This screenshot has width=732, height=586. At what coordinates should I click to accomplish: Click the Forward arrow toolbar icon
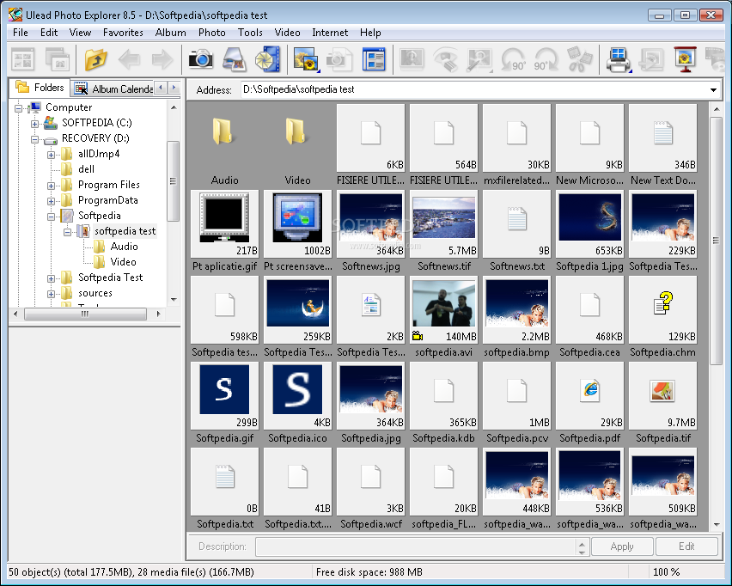click(162, 60)
